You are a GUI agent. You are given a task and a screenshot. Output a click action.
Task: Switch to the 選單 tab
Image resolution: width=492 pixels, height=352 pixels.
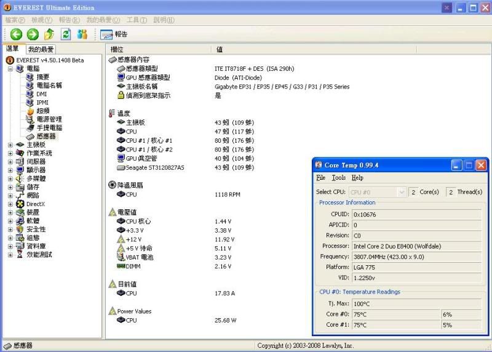(12, 49)
